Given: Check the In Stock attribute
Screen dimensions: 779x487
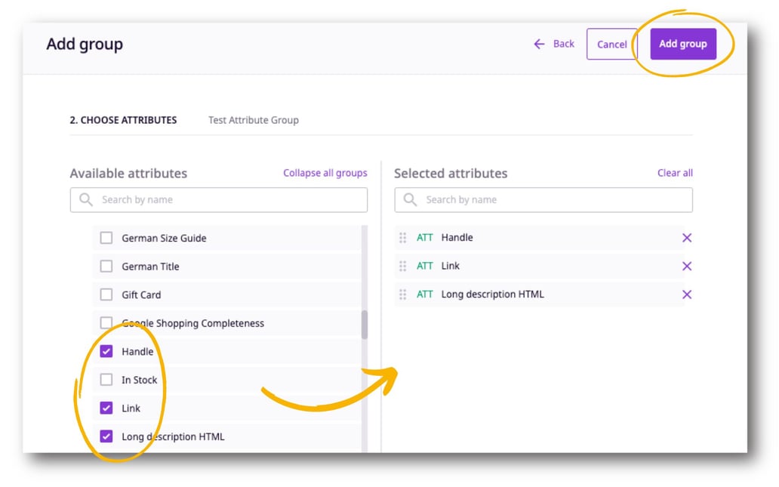Looking at the screenshot, I should [x=106, y=380].
